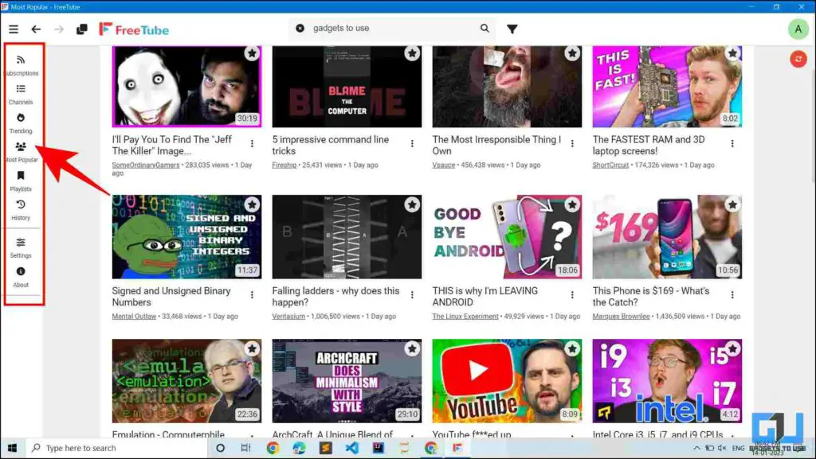Star the "YouTube f***ed up" video thumbnail

click(572, 349)
